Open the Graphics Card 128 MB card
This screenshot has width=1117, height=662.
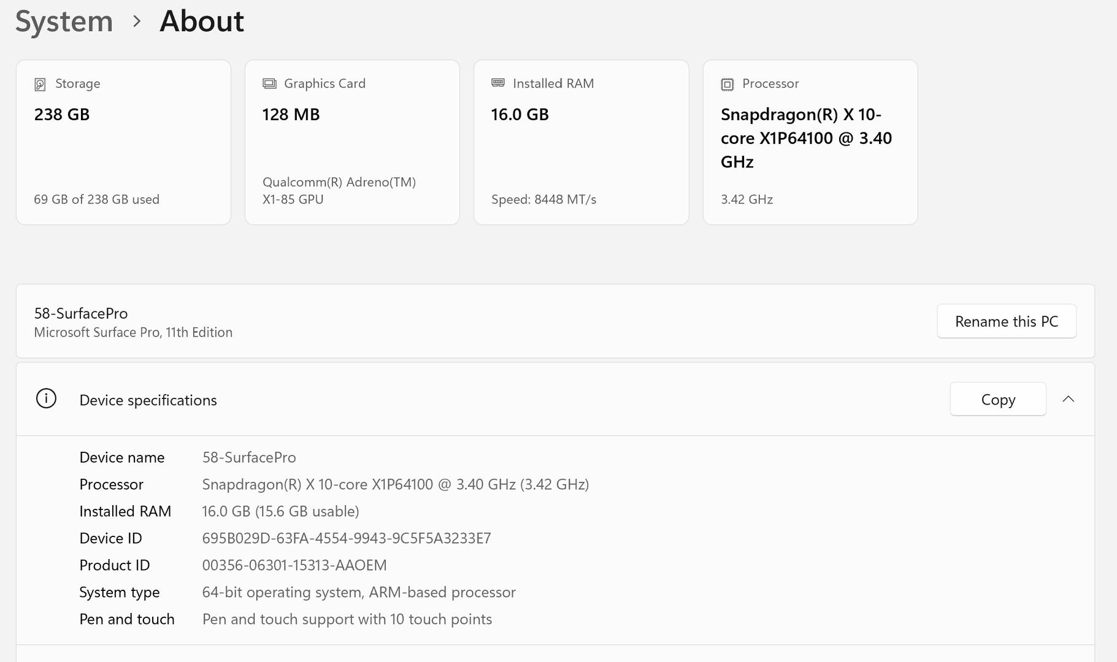pyautogui.click(x=352, y=142)
